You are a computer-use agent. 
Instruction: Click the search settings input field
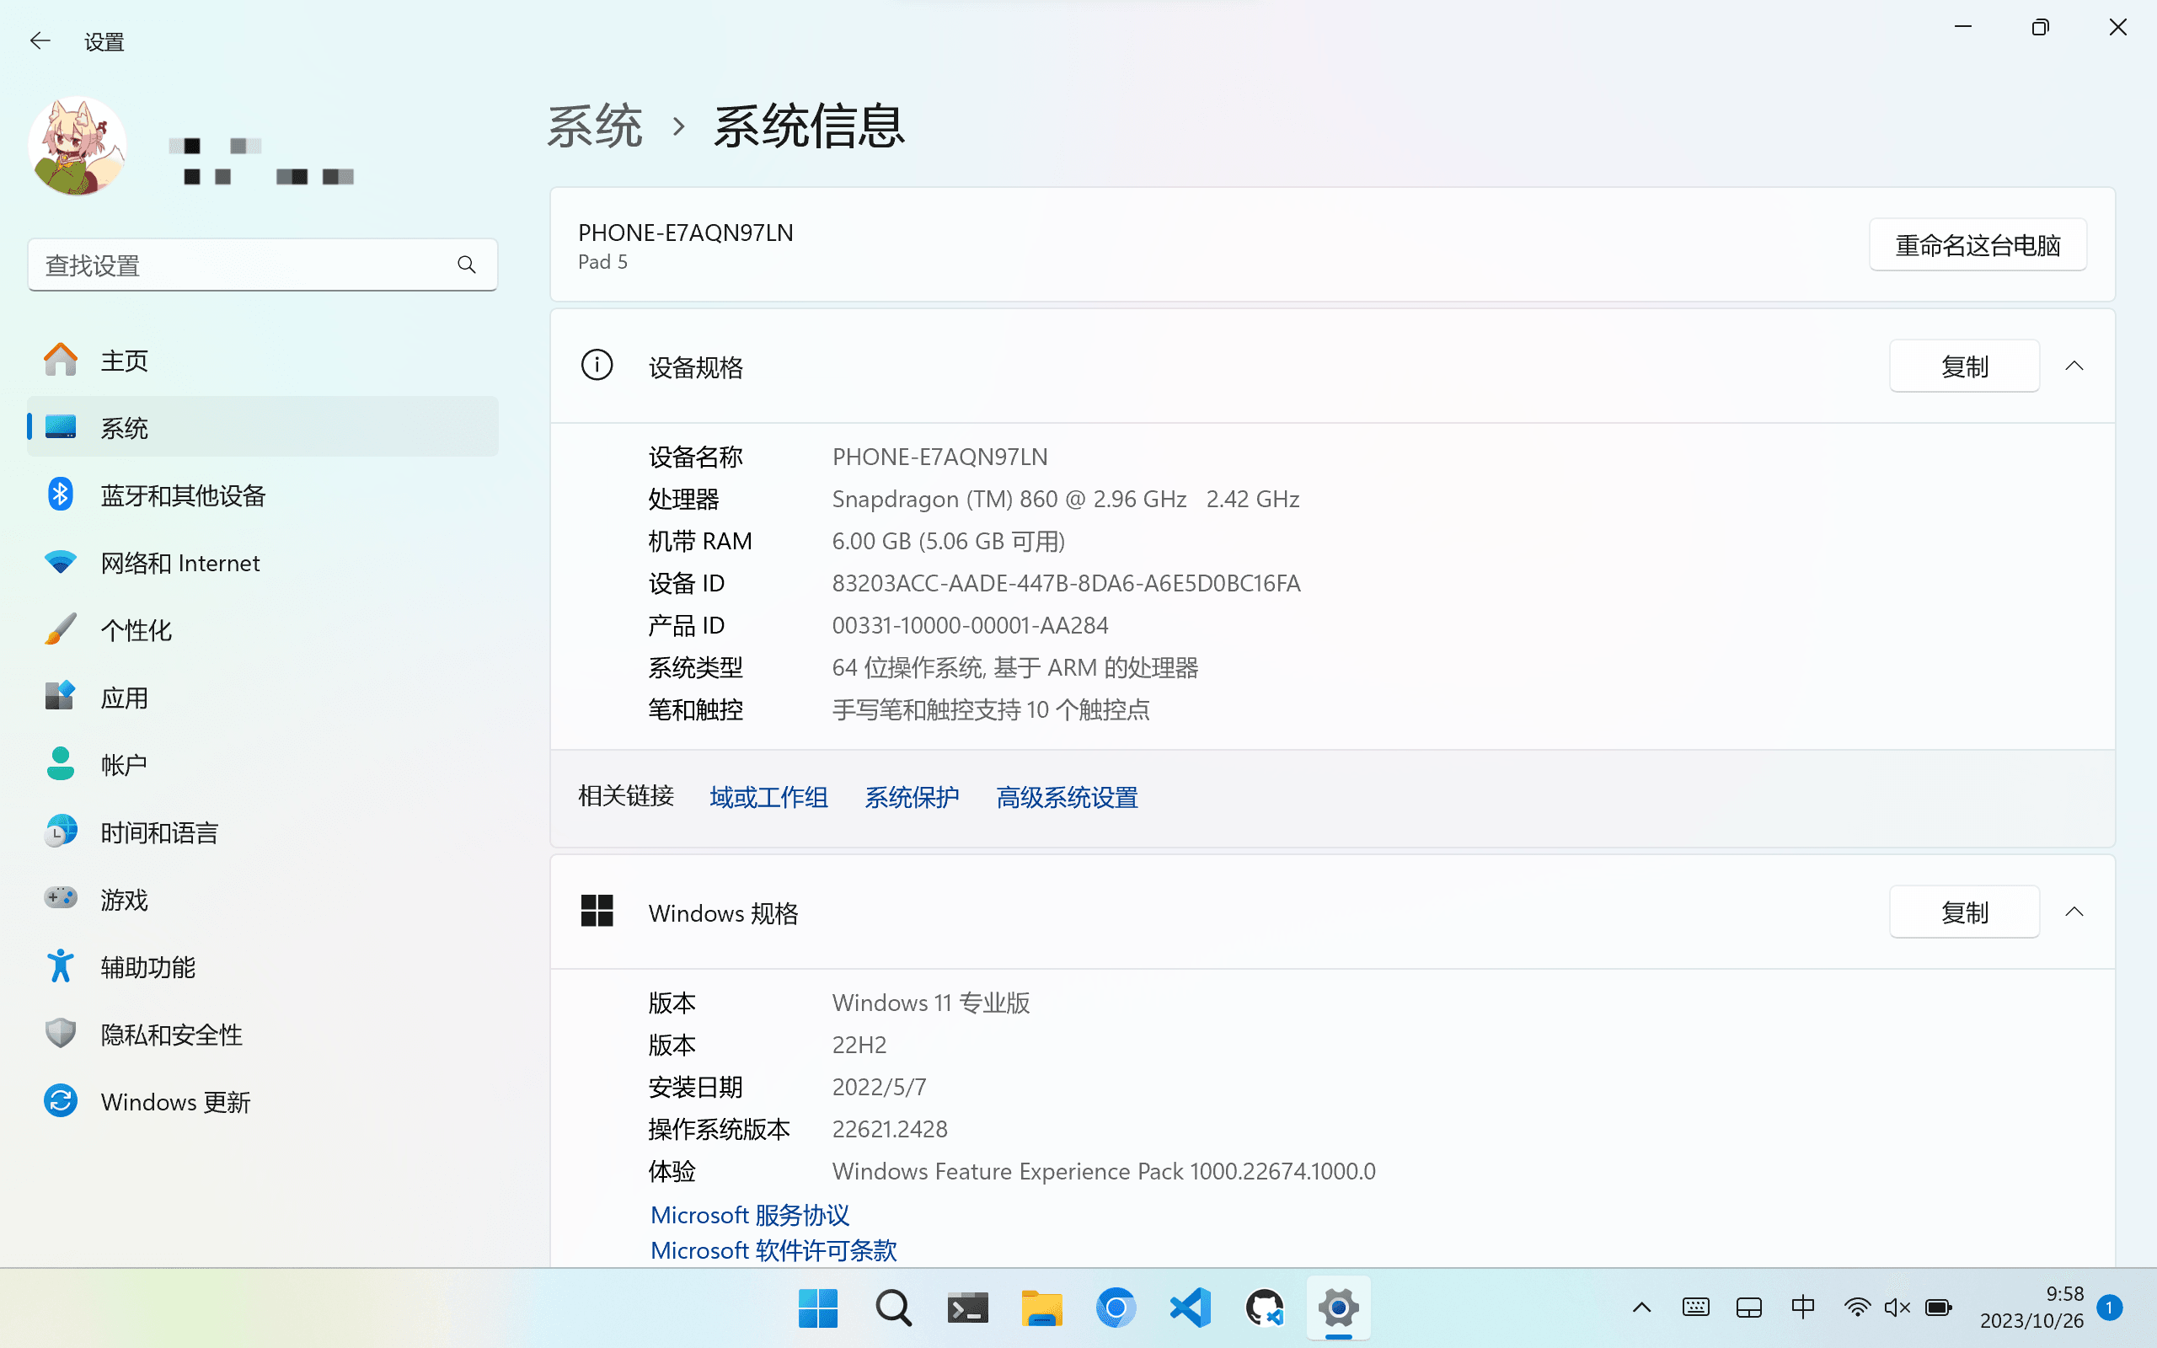(262, 265)
